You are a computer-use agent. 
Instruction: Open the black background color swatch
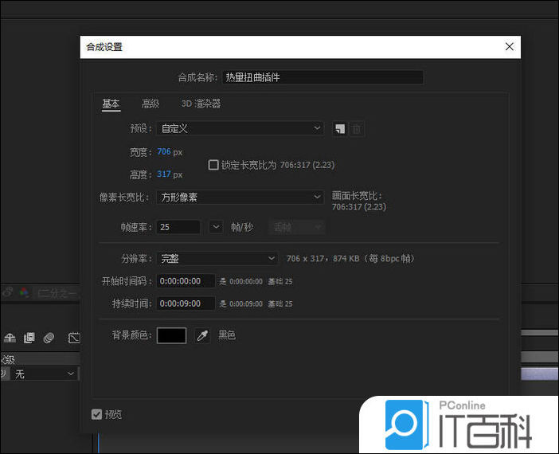coord(171,335)
